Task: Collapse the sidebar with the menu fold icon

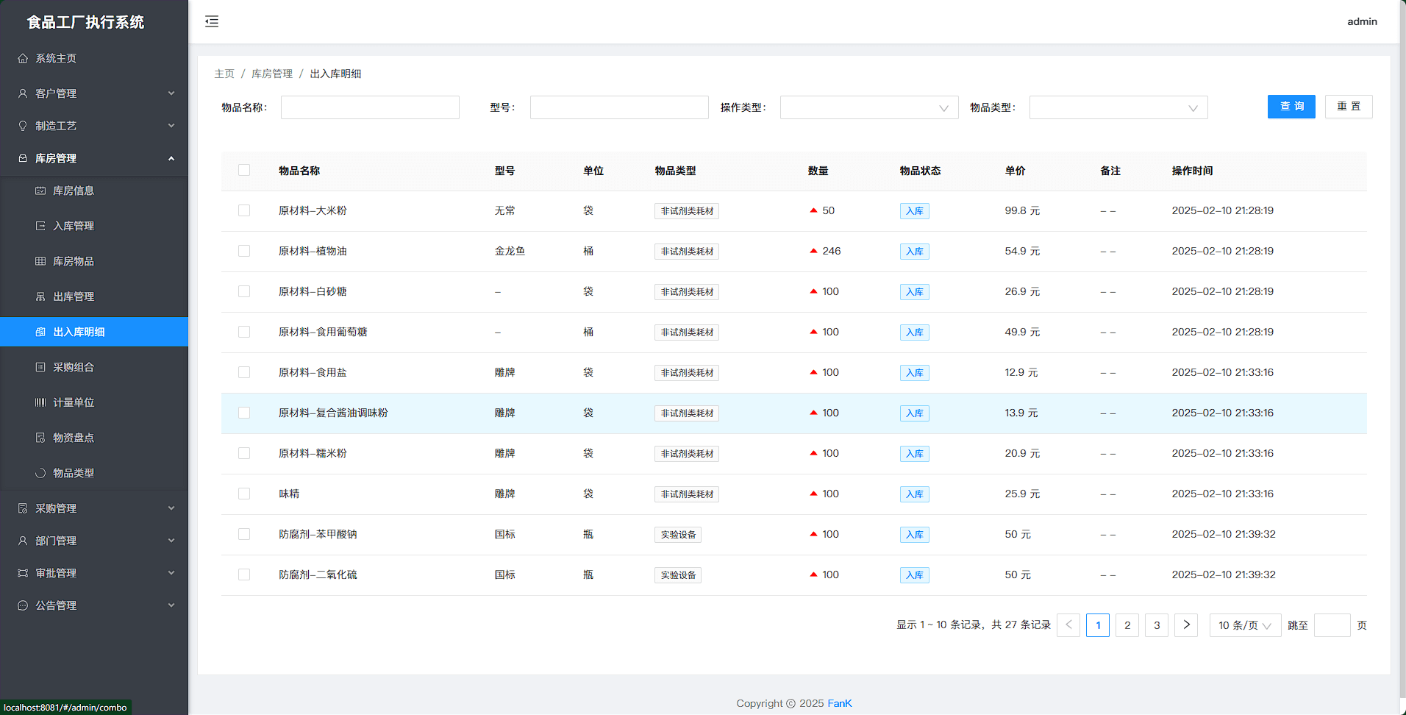Action: pyautogui.click(x=212, y=21)
